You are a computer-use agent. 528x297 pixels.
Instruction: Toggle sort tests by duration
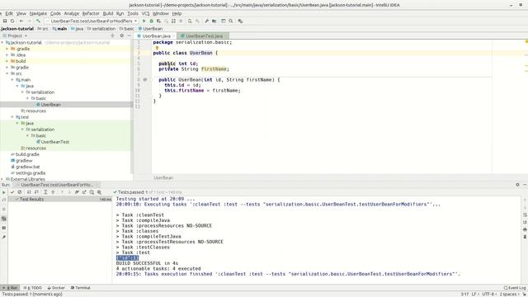pyautogui.click(x=36, y=192)
